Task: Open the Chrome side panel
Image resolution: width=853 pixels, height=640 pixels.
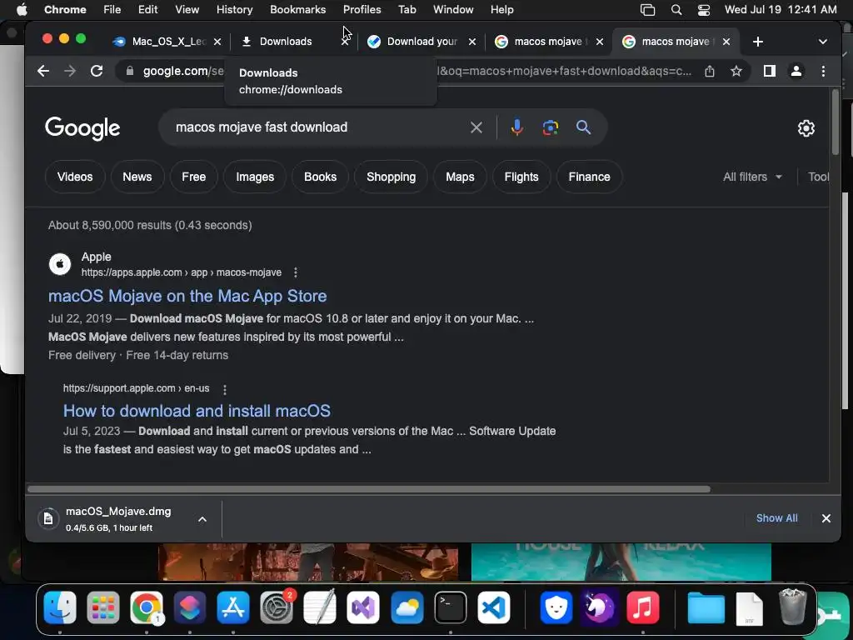Action: click(769, 71)
